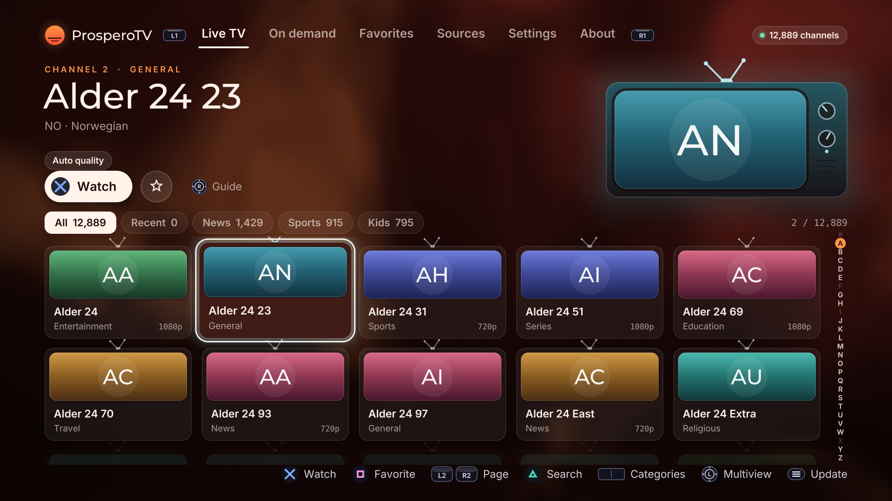Open the About tab
This screenshot has width=892, height=501.
(597, 34)
